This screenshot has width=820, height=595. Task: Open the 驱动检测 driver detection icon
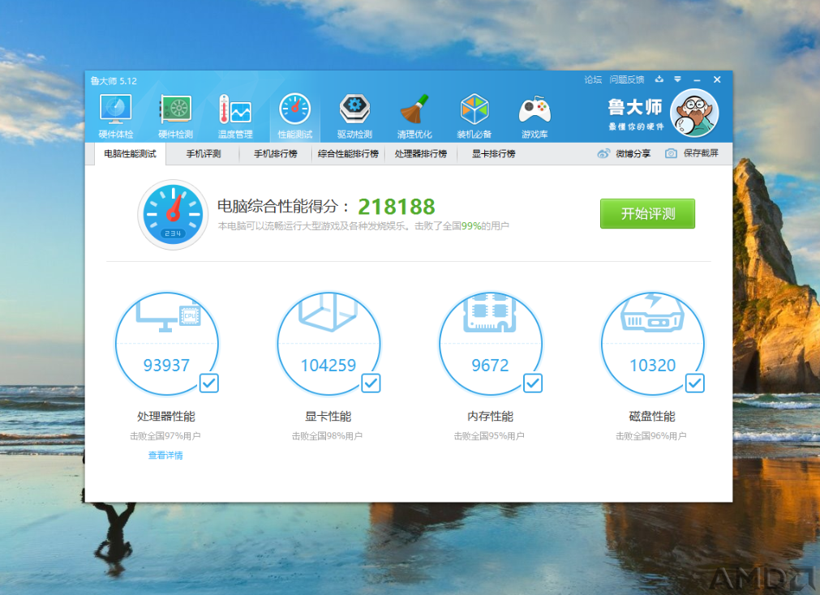354,109
